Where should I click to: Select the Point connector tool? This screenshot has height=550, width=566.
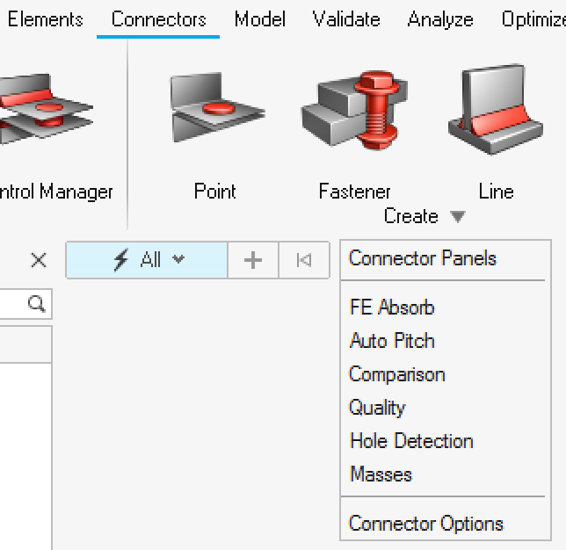215,134
